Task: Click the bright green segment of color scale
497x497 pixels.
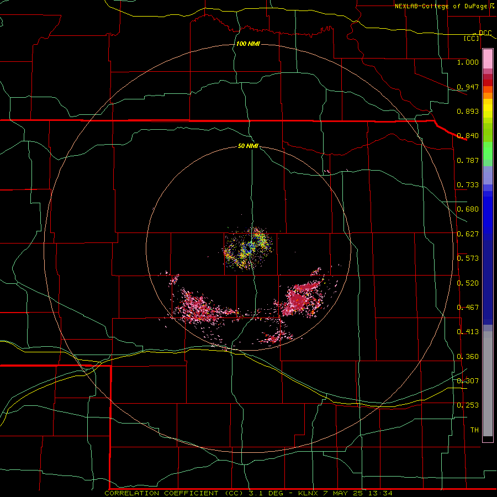Action: 488,151
